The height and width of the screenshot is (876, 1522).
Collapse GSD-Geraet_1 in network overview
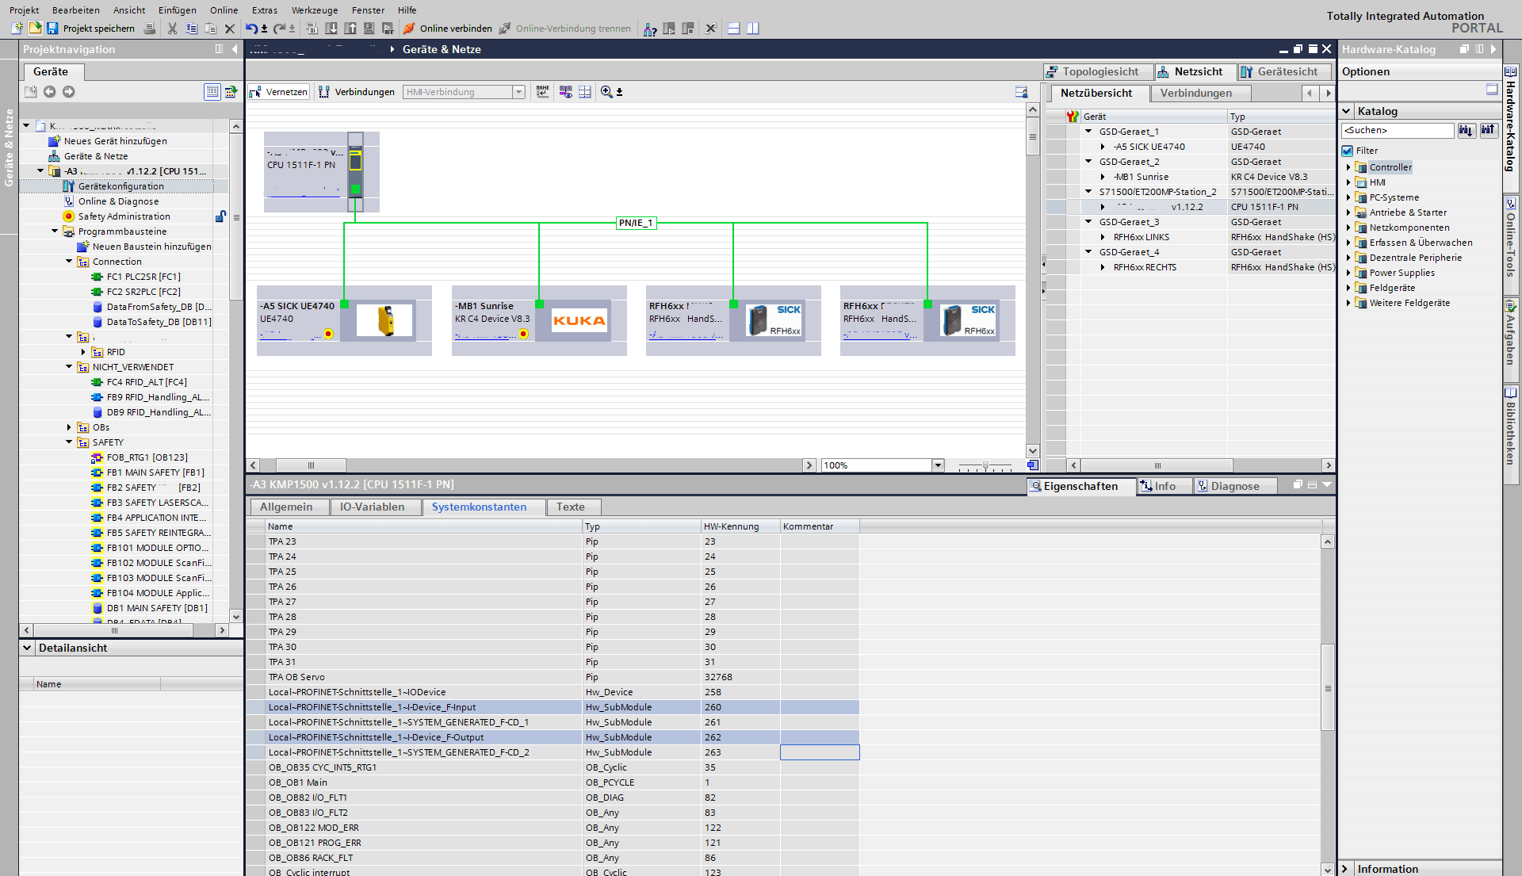[x=1088, y=132]
